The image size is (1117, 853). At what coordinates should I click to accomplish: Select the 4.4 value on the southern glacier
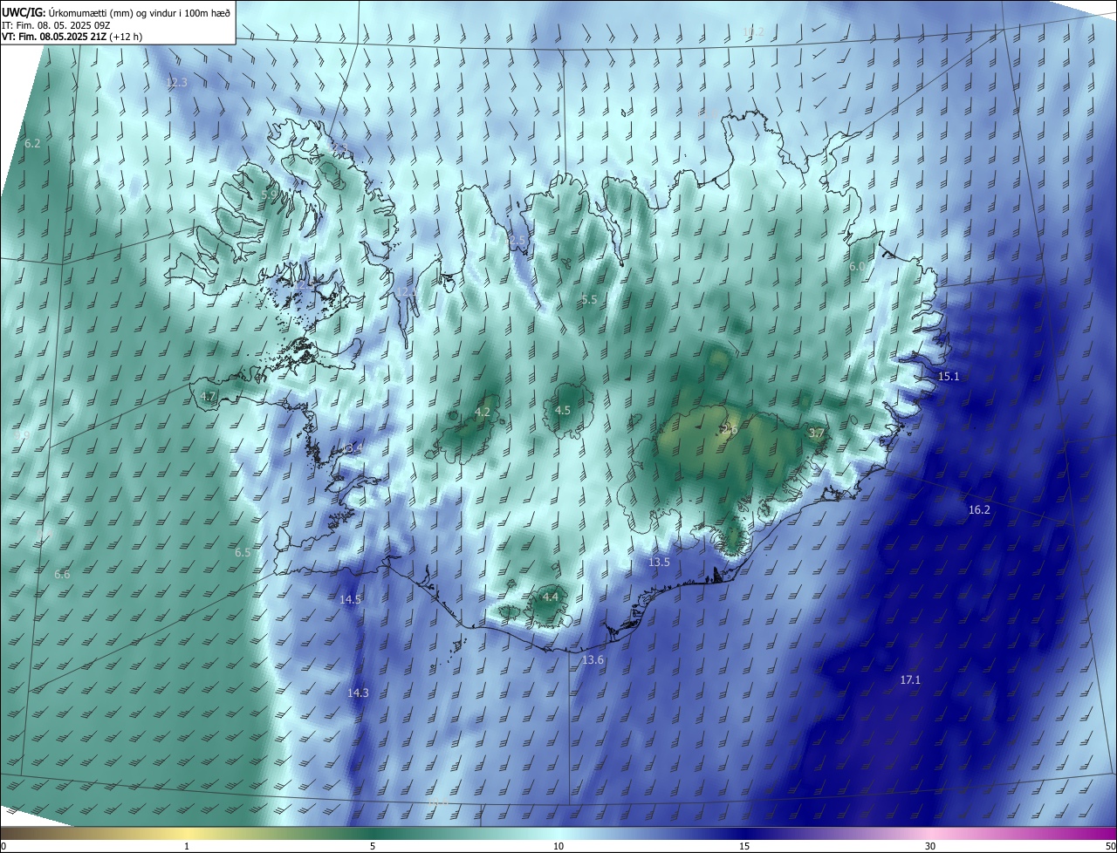pos(550,597)
